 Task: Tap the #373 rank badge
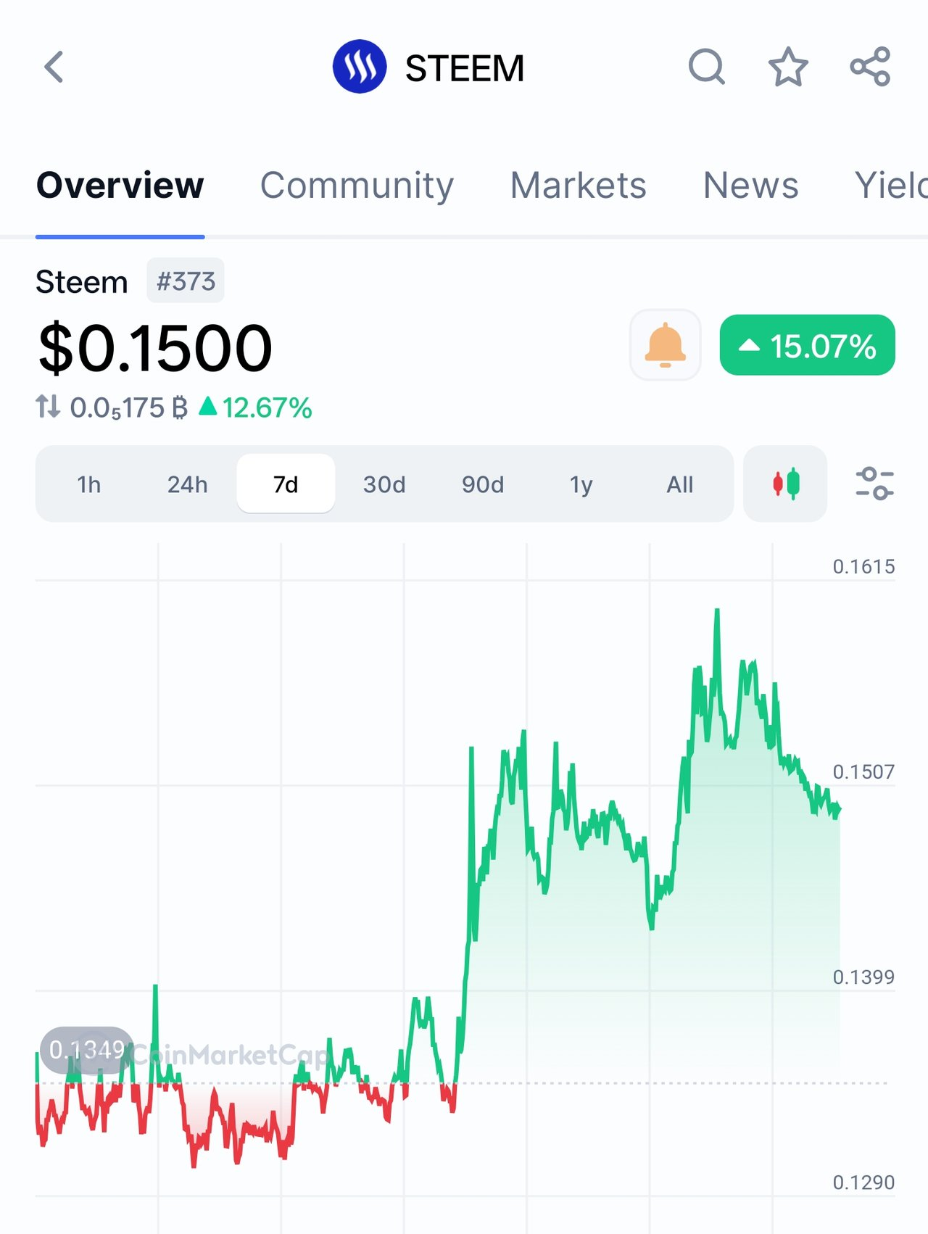186,281
